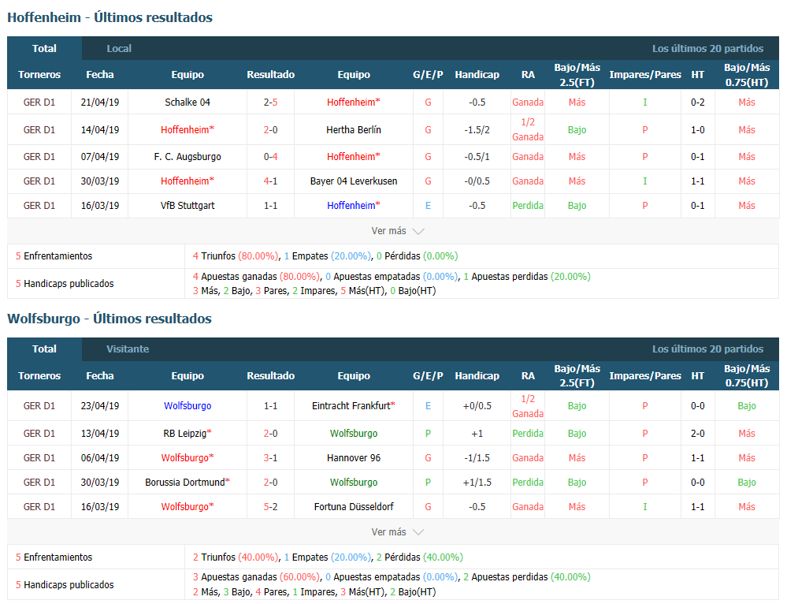Image resolution: width=787 pixels, height=604 pixels.
Task: Click the -0/0.5 handicap value
Action: (x=477, y=181)
